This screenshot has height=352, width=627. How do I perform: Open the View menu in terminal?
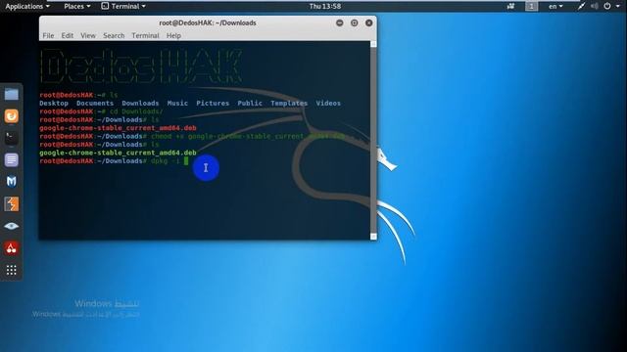(x=88, y=35)
